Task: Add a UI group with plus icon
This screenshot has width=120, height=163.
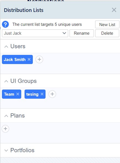Action: [x=52, y=94]
